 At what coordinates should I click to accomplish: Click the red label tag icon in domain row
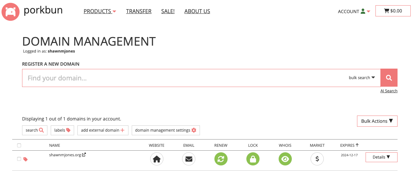click(26, 159)
